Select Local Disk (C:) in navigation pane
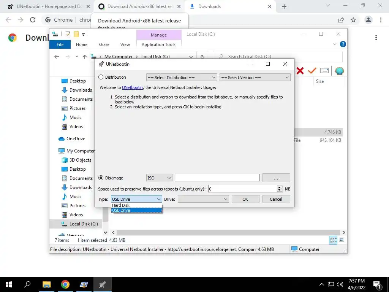The width and height of the screenshot is (389, 292). [79, 224]
